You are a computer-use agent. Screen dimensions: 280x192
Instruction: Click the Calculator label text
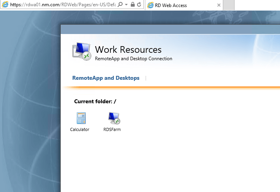[79, 129]
